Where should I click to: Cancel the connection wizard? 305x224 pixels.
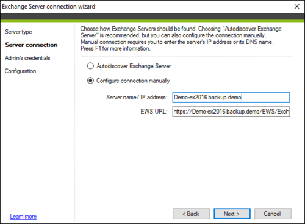[273, 214]
